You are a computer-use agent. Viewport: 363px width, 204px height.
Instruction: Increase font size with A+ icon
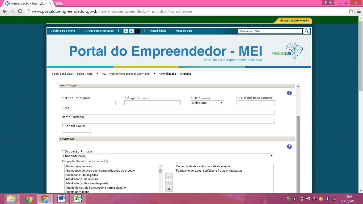click(x=132, y=31)
